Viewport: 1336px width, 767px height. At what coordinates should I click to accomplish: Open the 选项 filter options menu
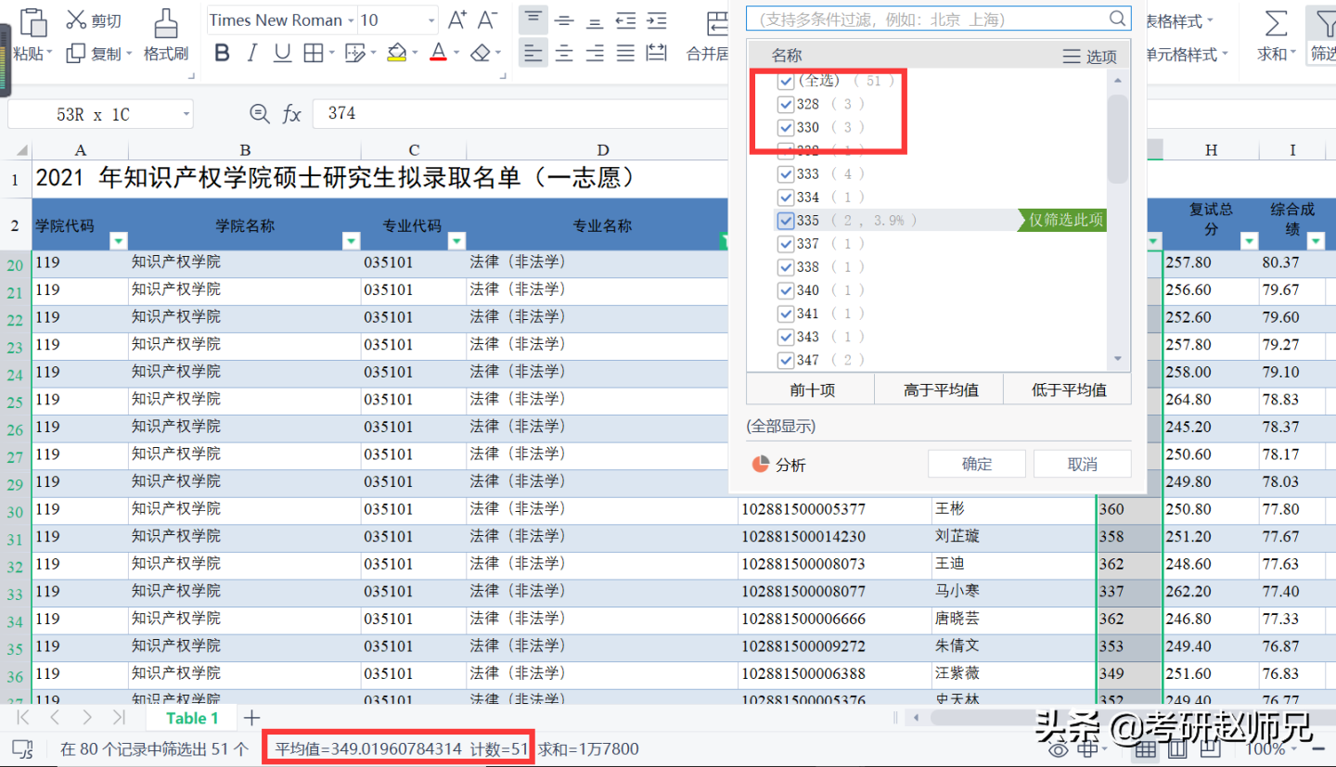point(1090,57)
